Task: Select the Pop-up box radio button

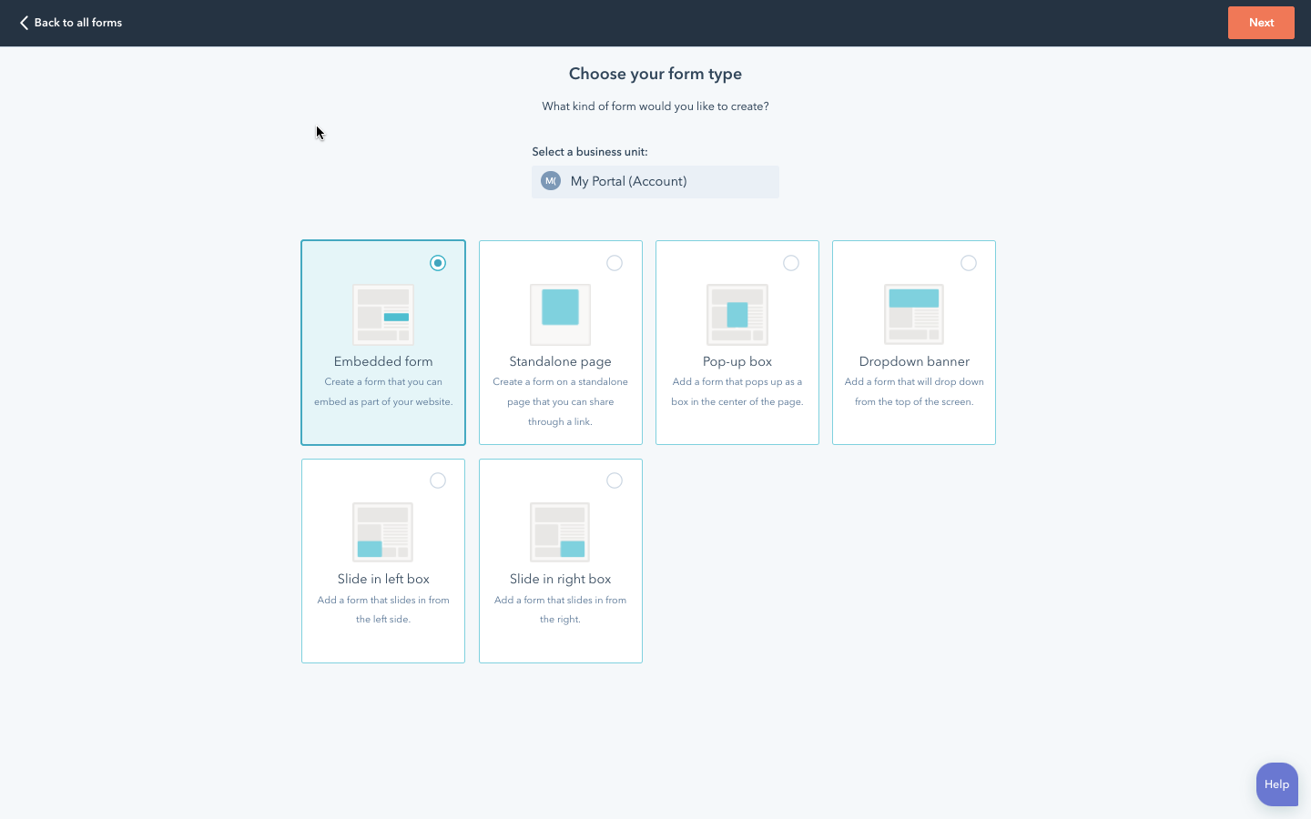Action: pyautogui.click(x=791, y=262)
